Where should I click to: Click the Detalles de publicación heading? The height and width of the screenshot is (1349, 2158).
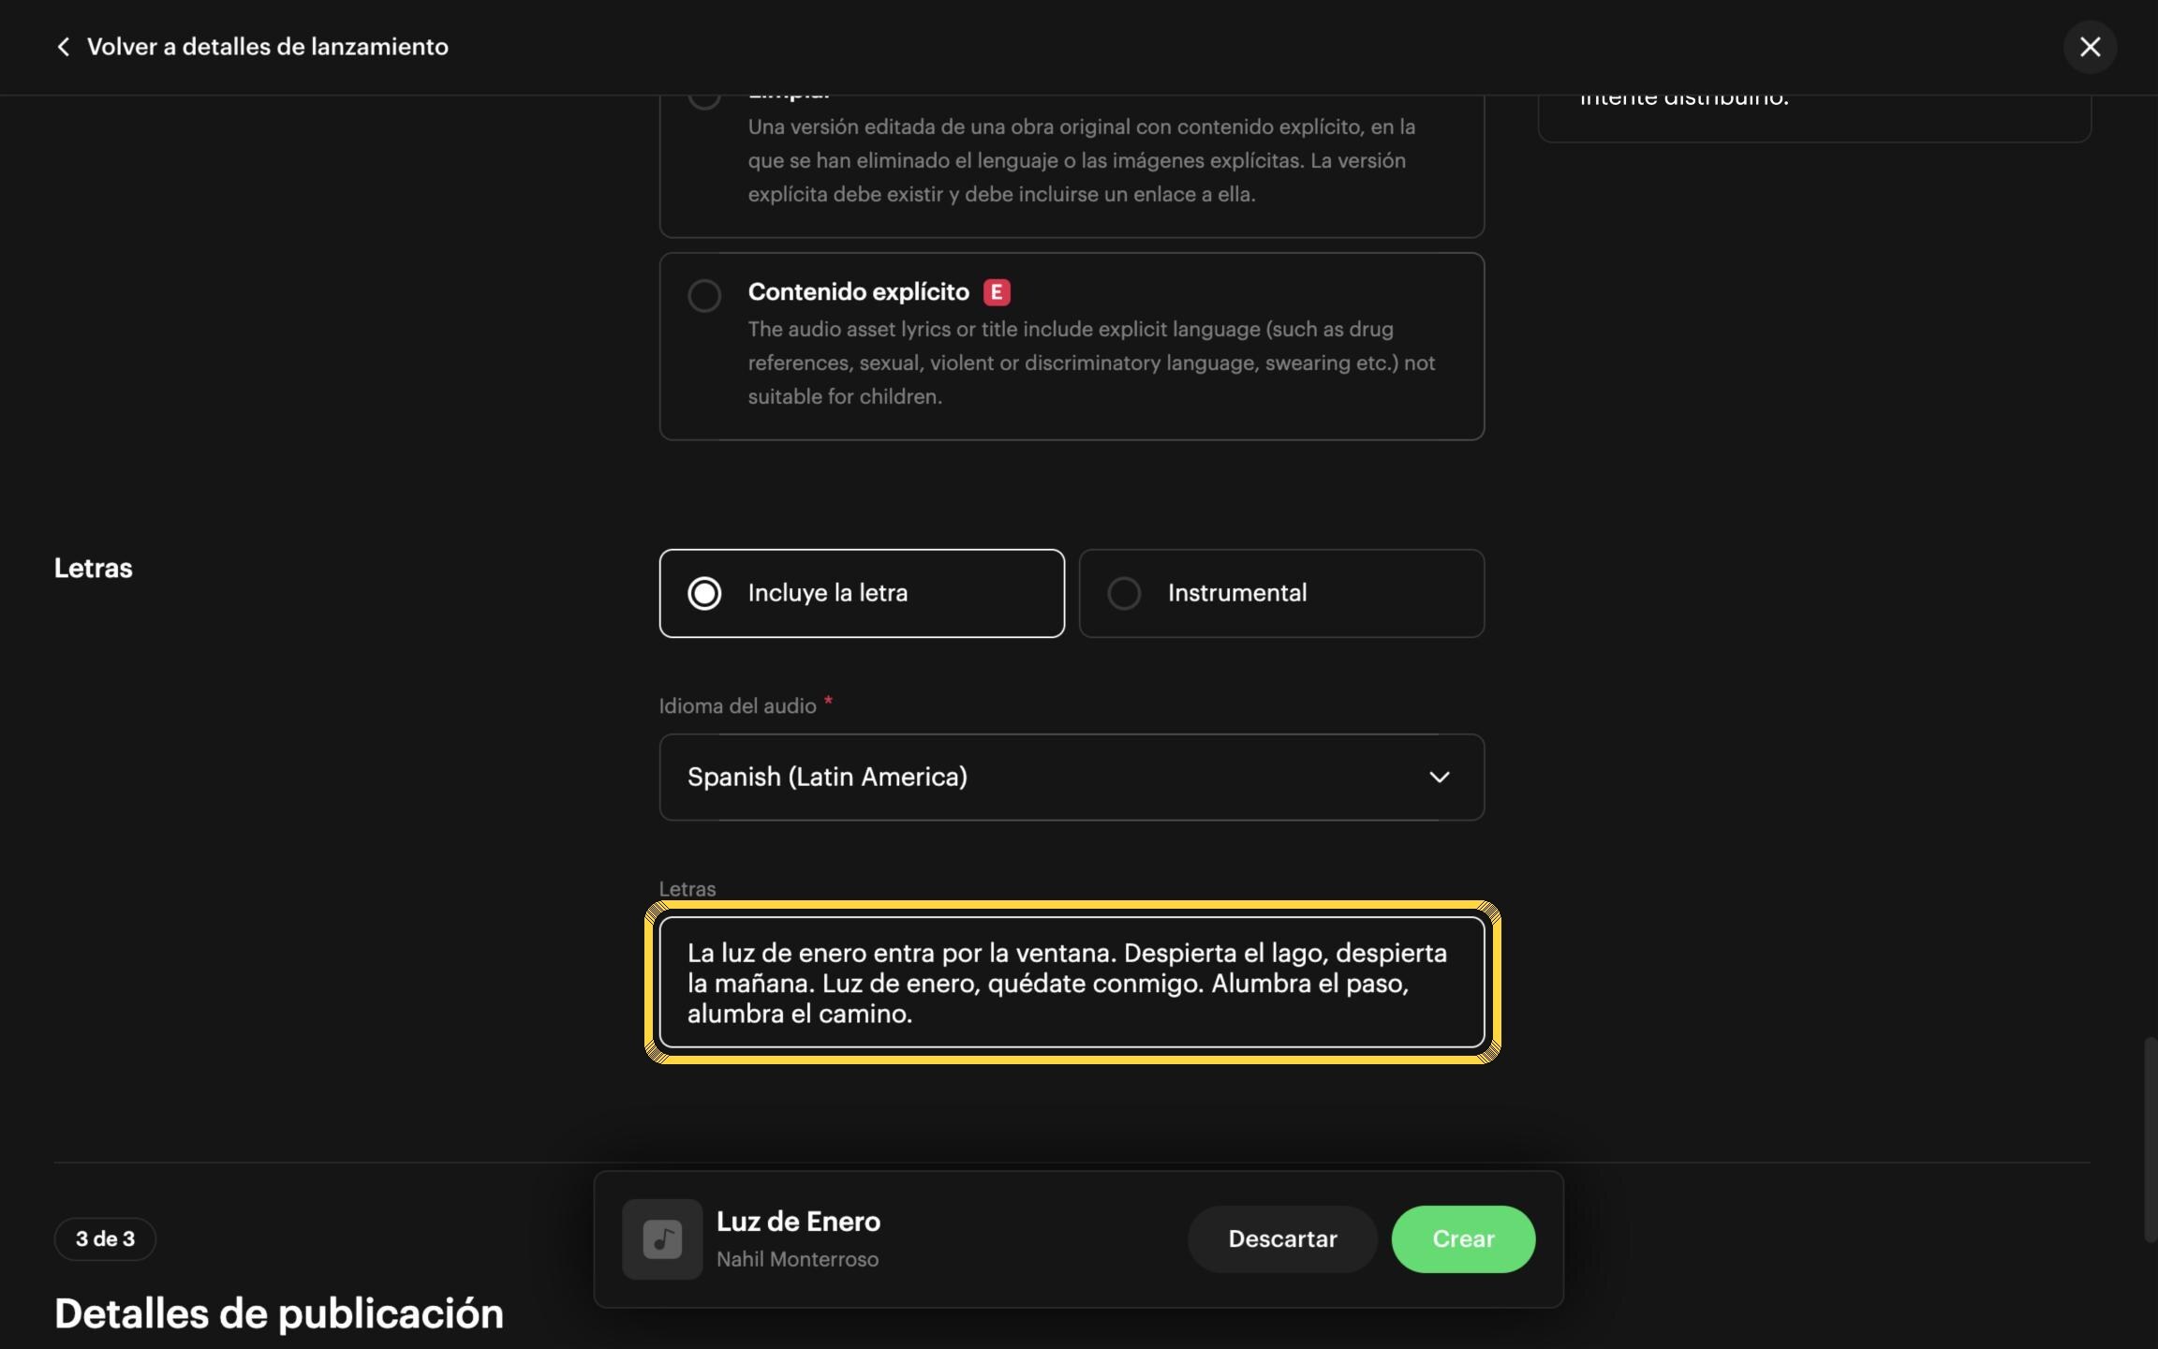pos(279,1313)
